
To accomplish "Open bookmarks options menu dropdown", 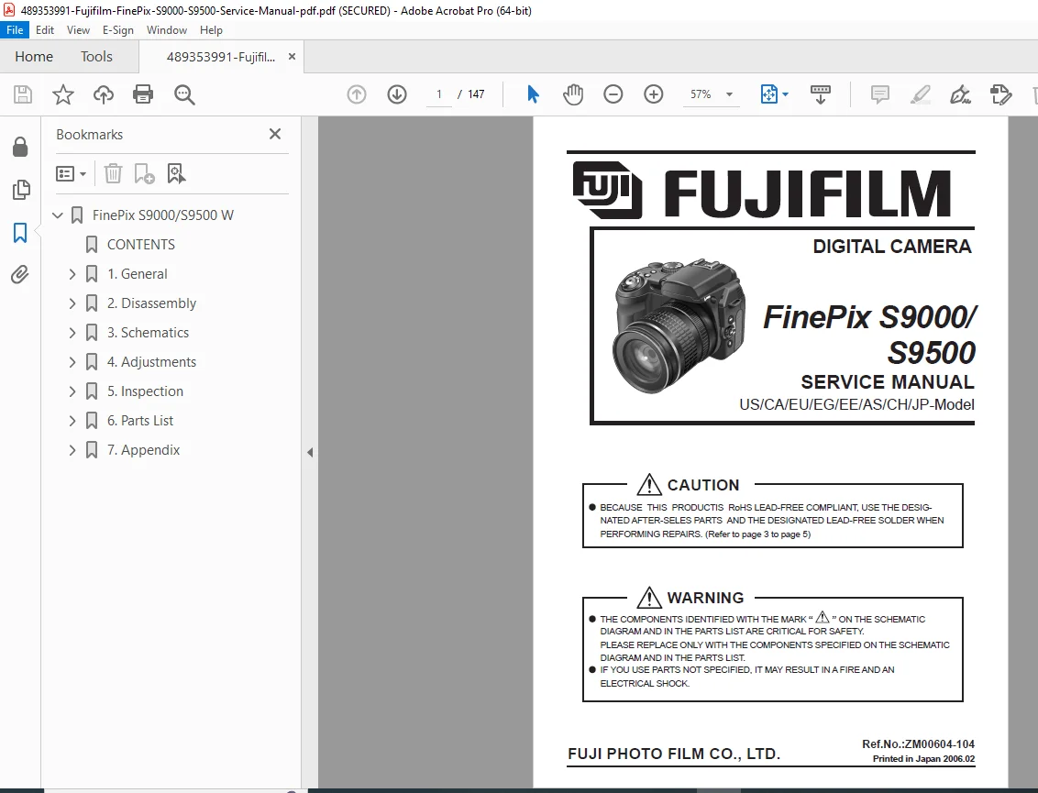I will pyautogui.click(x=71, y=173).
